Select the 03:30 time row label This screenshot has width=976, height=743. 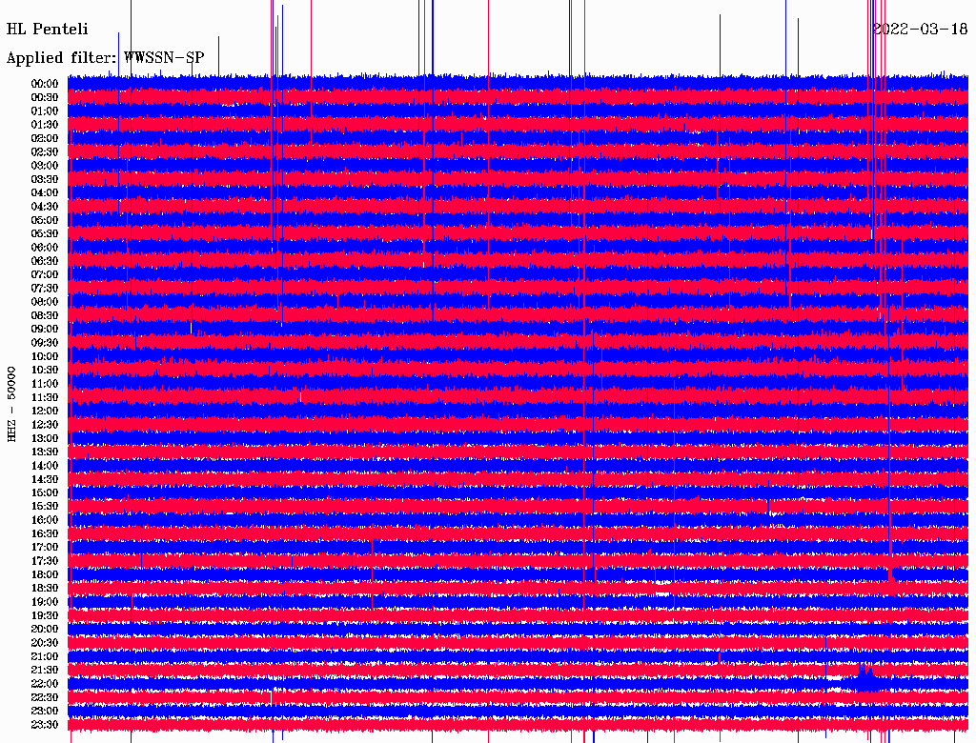tap(45, 179)
